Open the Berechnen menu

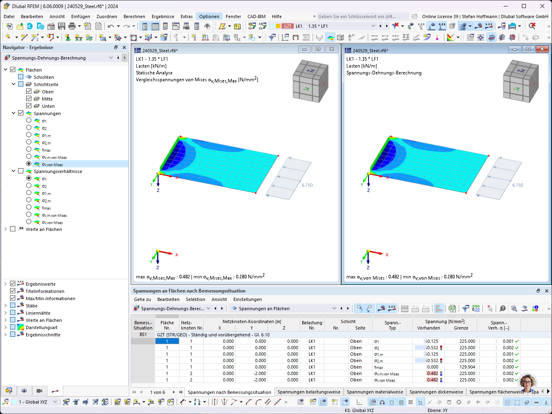(134, 16)
